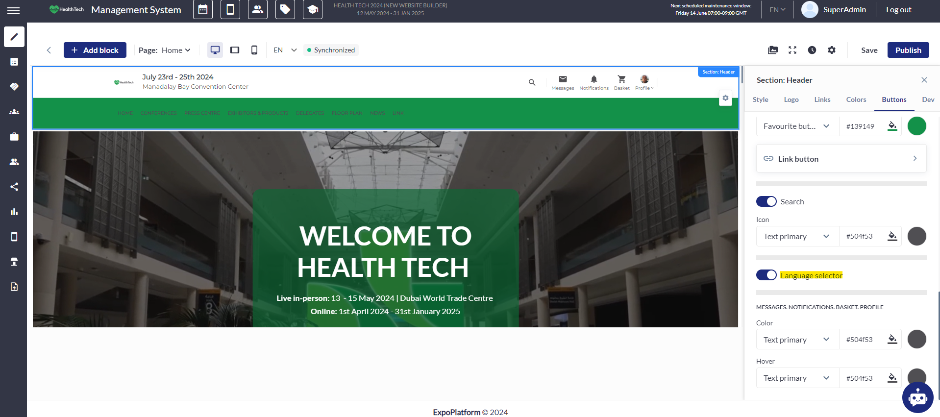
Task: Toggle the Search switch off
Action: pos(767,201)
